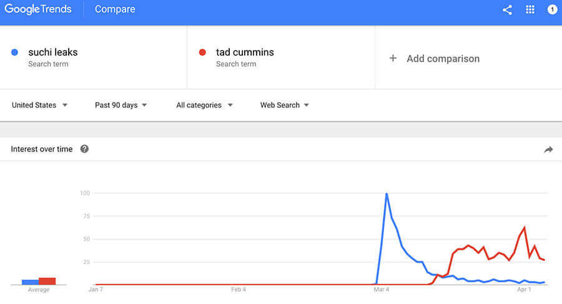Image resolution: width=562 pixels, height=304 pixels.
Task: Expand the All categories dropdown
Action: pyautogui.click(x=204, y=105)
